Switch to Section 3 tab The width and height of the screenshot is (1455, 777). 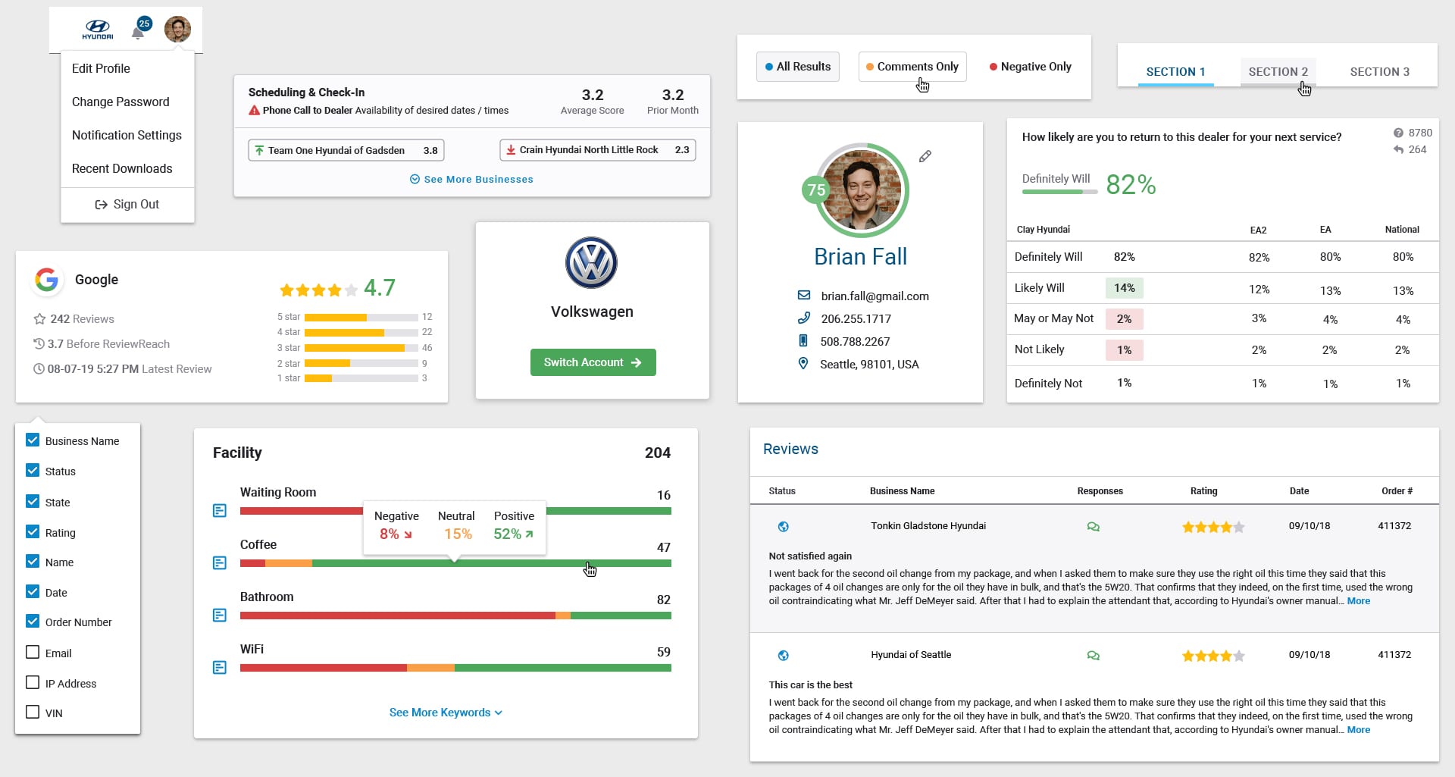[1379, 72]
